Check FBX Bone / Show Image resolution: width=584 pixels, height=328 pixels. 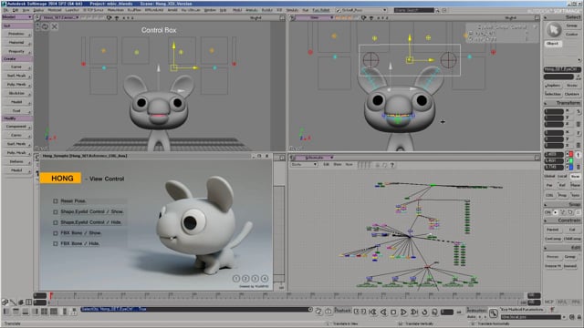click(55, 233)
